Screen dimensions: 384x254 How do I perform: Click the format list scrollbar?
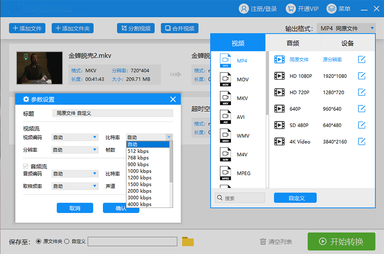pos(267,83)
